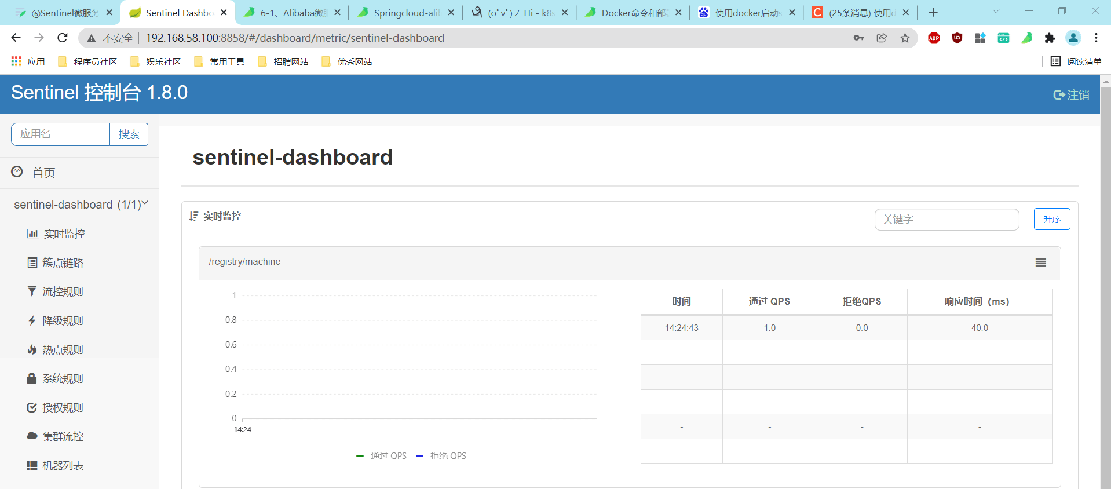This screenshot has height=489, width=1111.
Task: Click the share page icon
Action: click(x=882, y=38)
